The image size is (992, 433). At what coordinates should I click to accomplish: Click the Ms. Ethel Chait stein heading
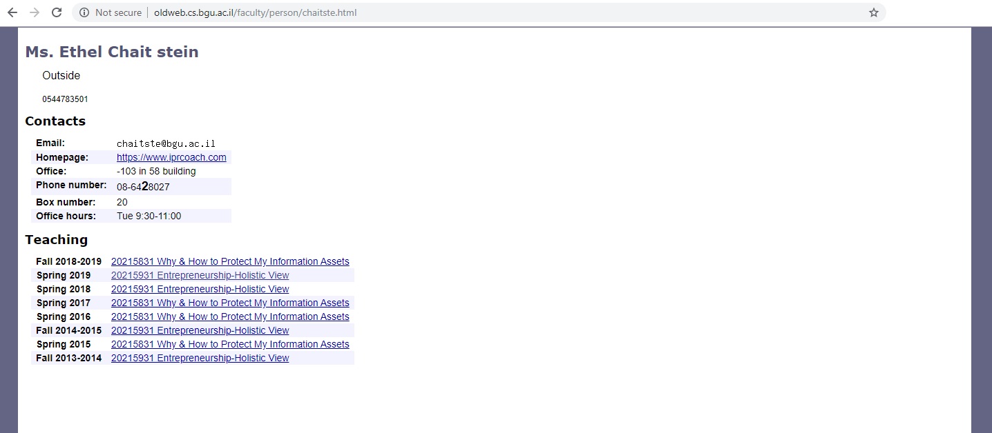pos(112,52)
